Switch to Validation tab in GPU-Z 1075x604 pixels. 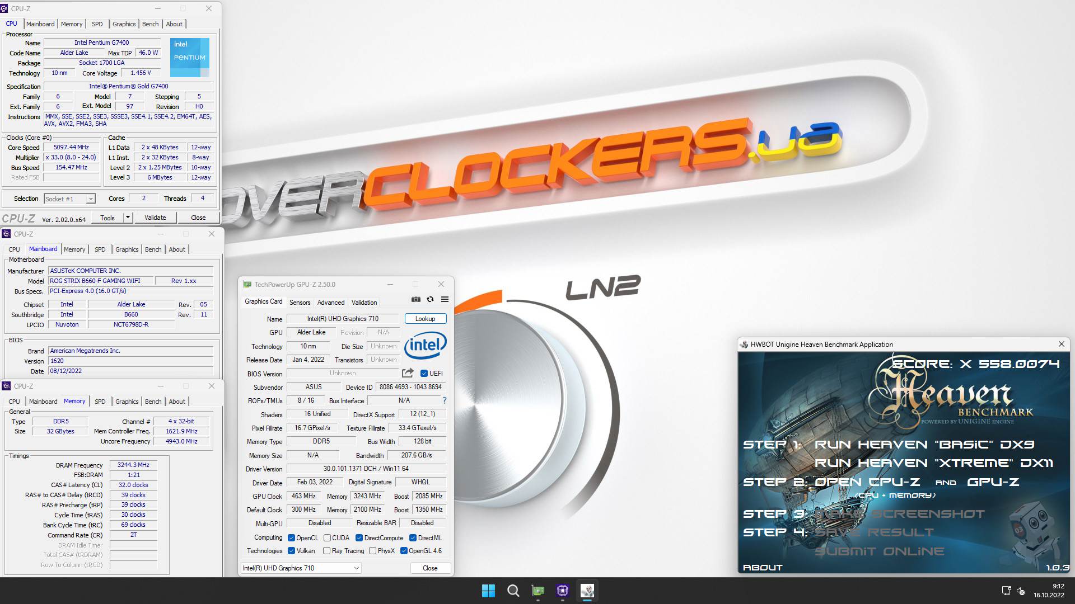point(364,302)
